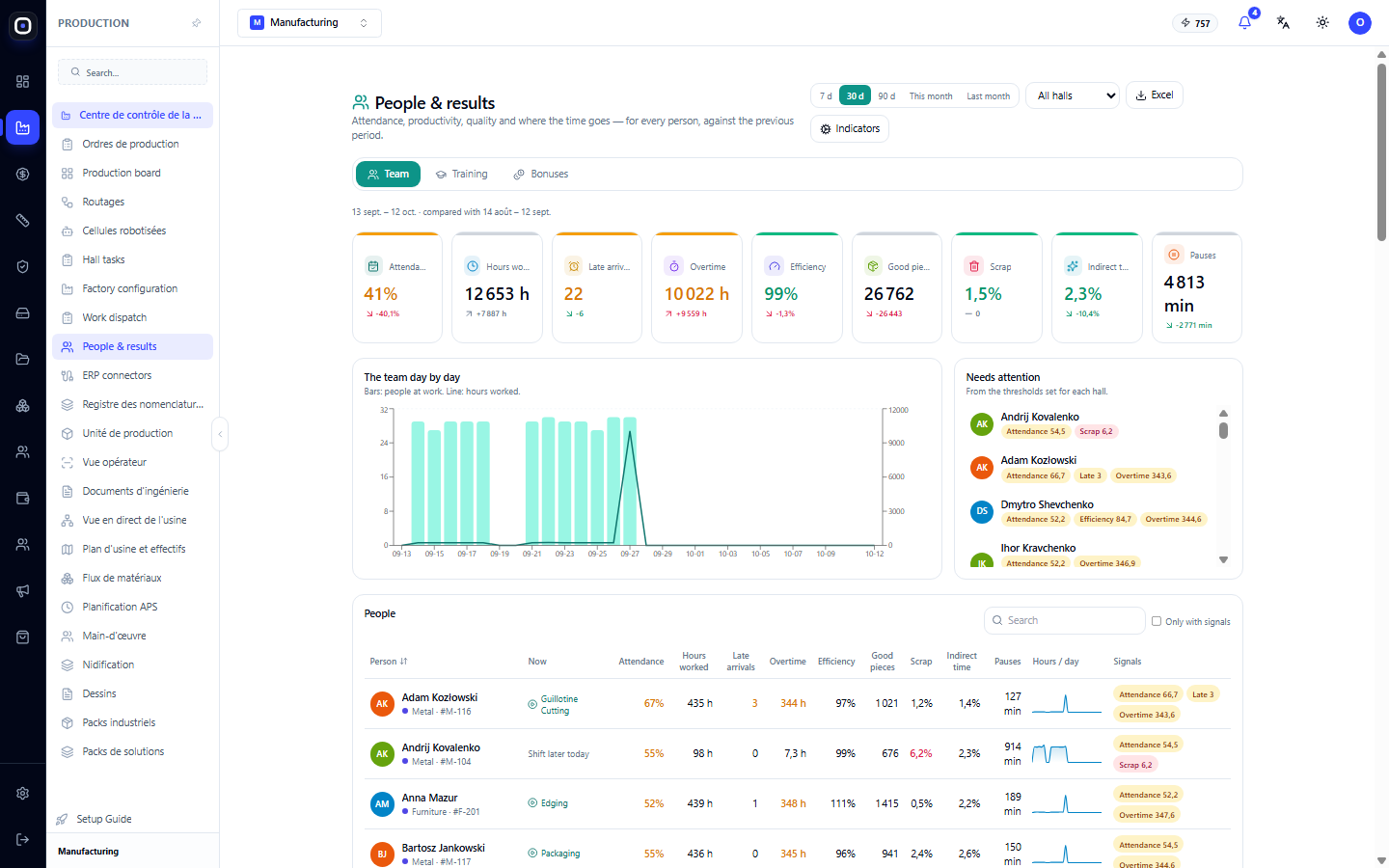Viewport: 1389px width, 868px height.
Task: Open the tag icon in left rail
Action: (23, 220)
